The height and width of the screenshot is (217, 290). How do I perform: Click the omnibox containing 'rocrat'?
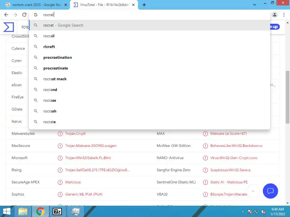(150, 15)
